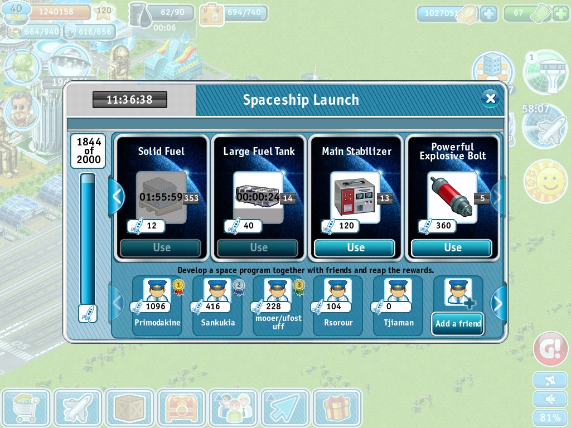Click the 1844 of 2000 points counter

88,150
